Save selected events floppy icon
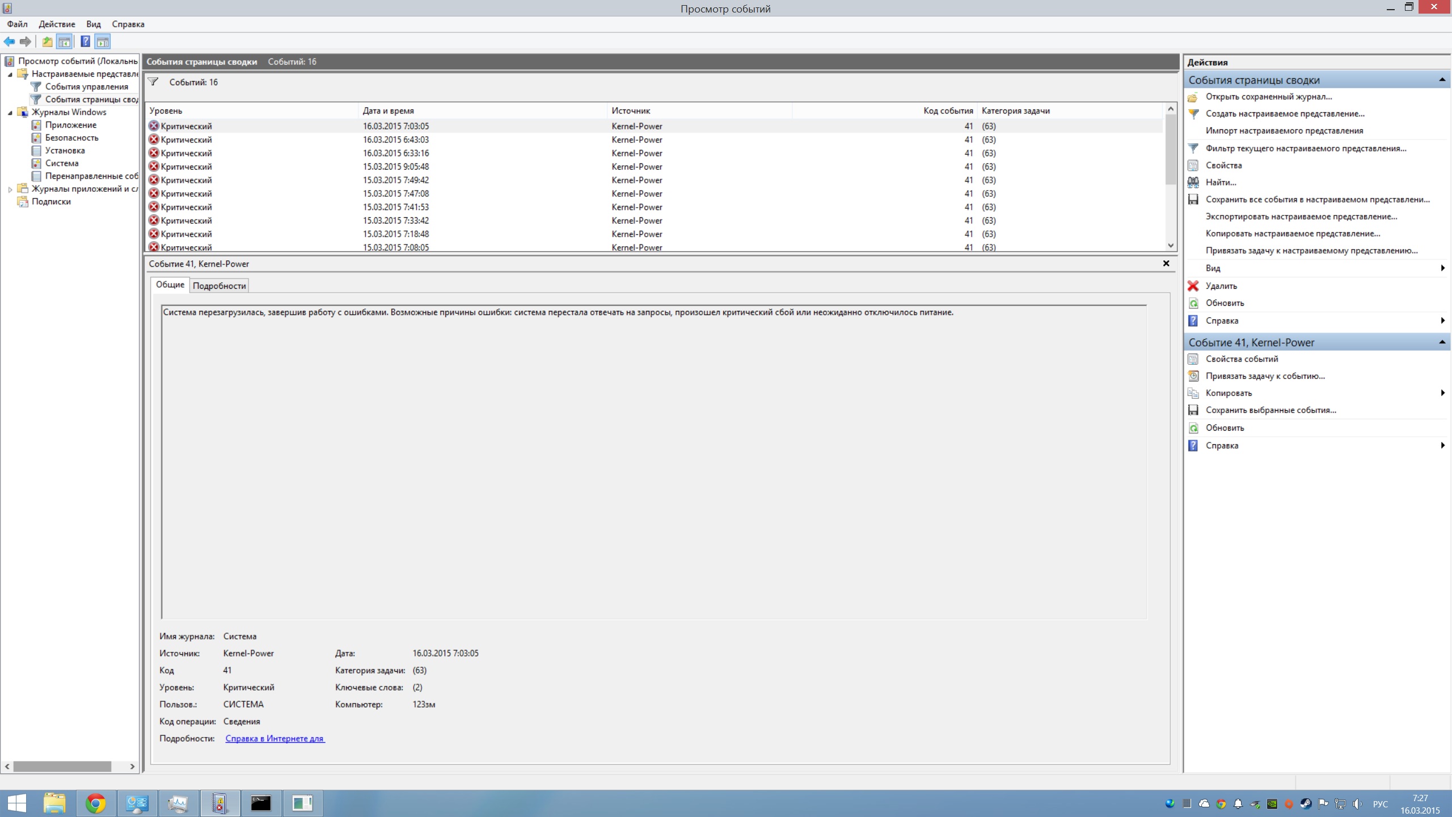This screenshot has height=817, width=1452. pos(1193,410)
